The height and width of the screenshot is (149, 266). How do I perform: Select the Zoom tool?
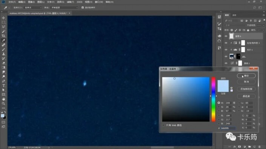pos(3,103)
